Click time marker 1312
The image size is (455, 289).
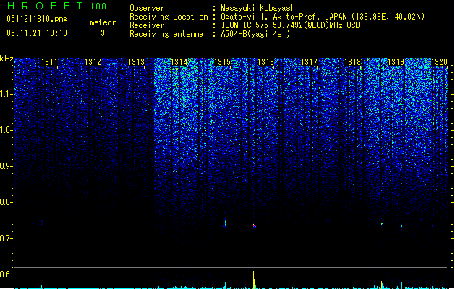pyautogui.click(x=93, y=62)
